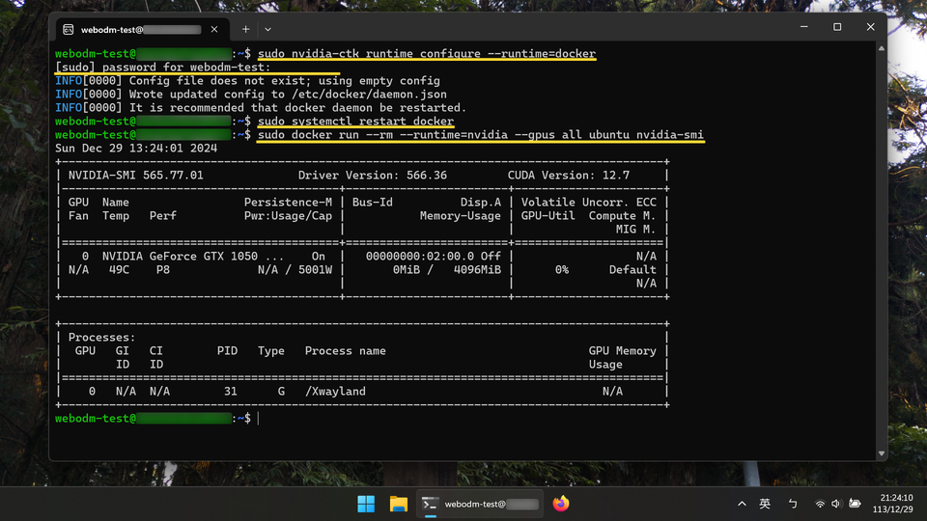The width and height of the screenshot is (927, 521).
Task: Click the '4096MiB' memory value
Action: [477, 270]
